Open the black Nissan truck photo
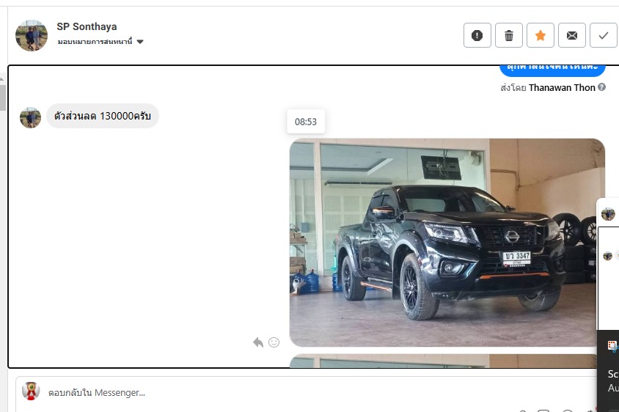Image resolution: width=619 pixels, height=412 pixels. click(447, 242)
